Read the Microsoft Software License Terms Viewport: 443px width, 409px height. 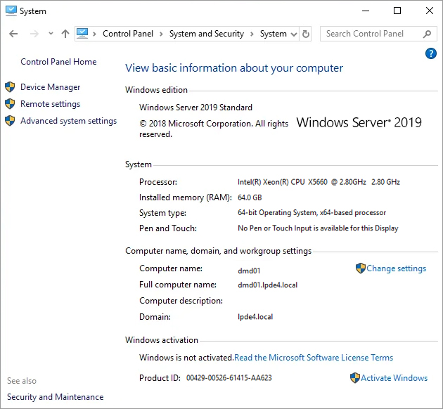coord(314,358)
